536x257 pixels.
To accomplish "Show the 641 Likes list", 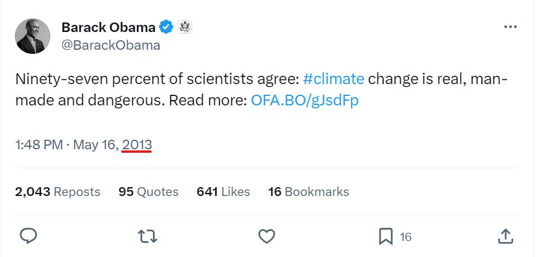I will tap(223, 192).
